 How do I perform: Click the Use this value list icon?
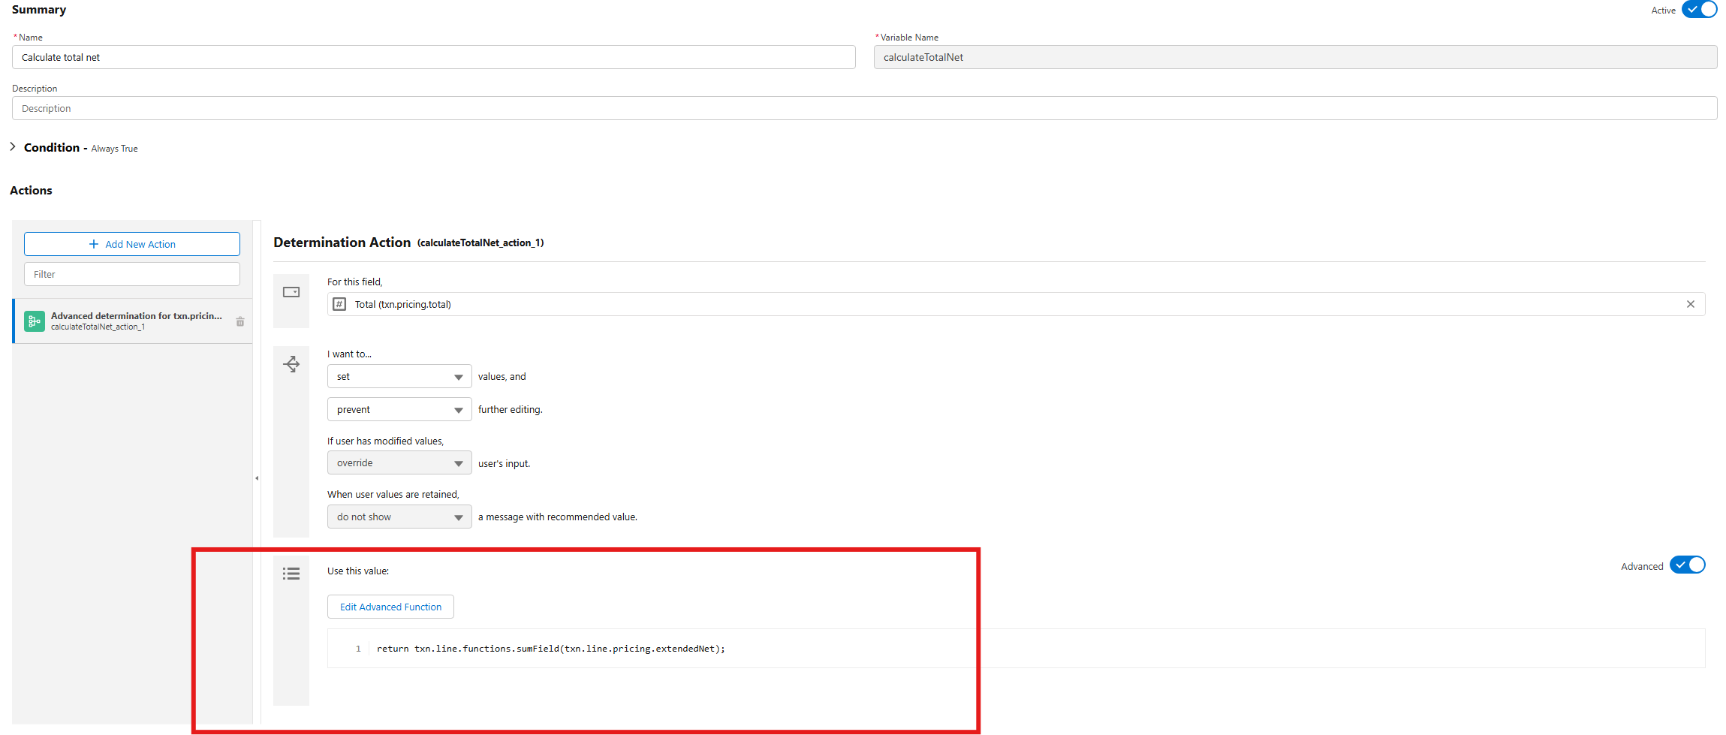click(291, 574)
